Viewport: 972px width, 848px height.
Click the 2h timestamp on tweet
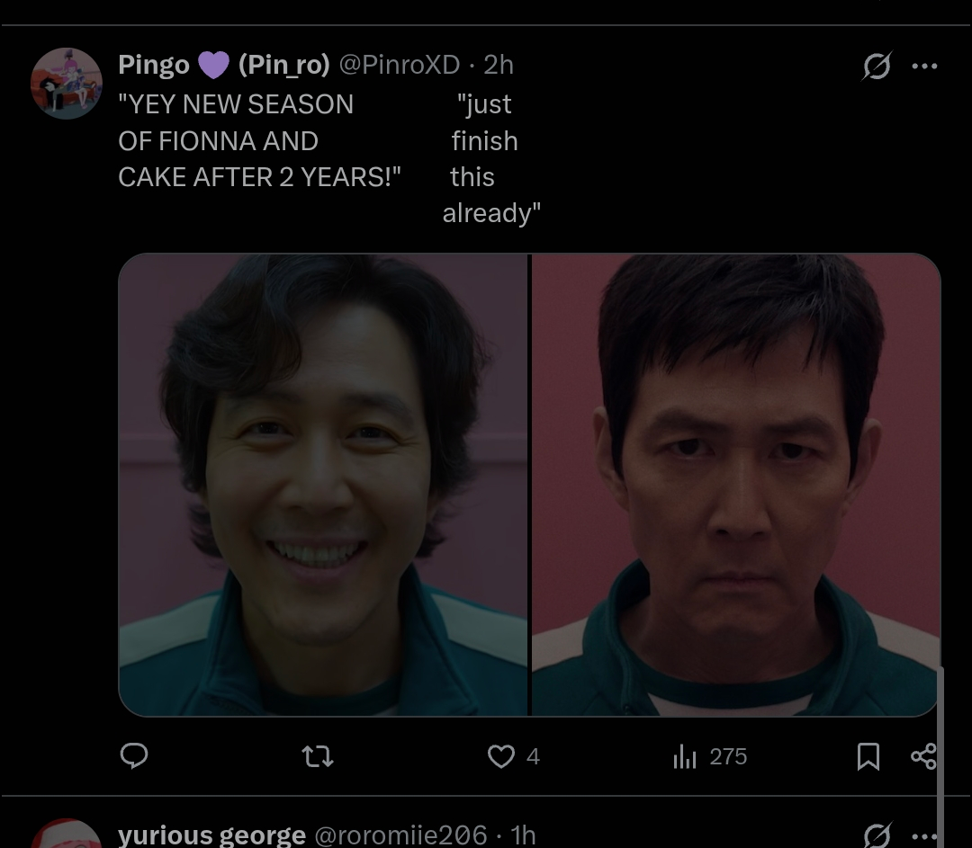(499, 65)
